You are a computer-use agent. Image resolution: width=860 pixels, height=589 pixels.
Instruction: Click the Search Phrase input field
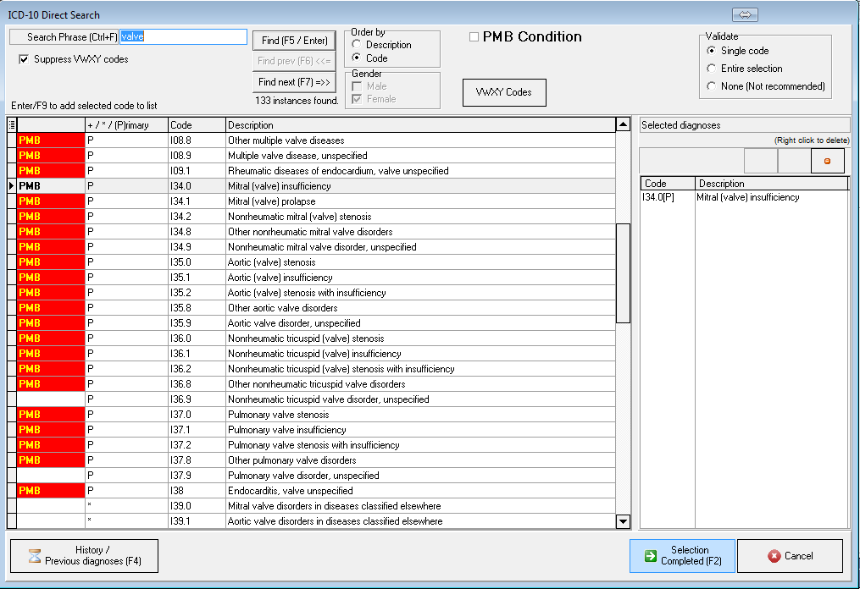pyautogui.click(x=183, y=37)
